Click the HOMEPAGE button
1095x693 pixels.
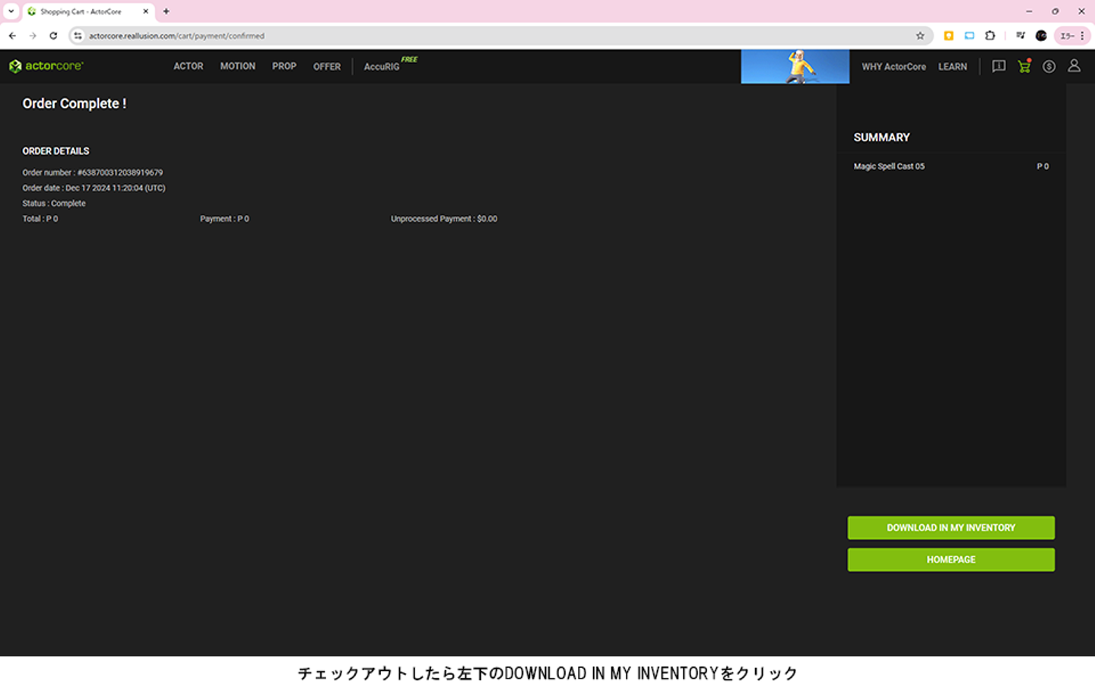click(x=951, y=560)
